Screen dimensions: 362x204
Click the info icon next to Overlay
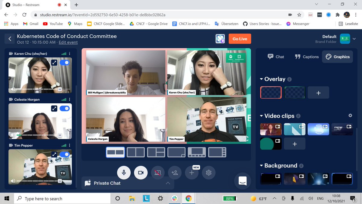(290, 79)
